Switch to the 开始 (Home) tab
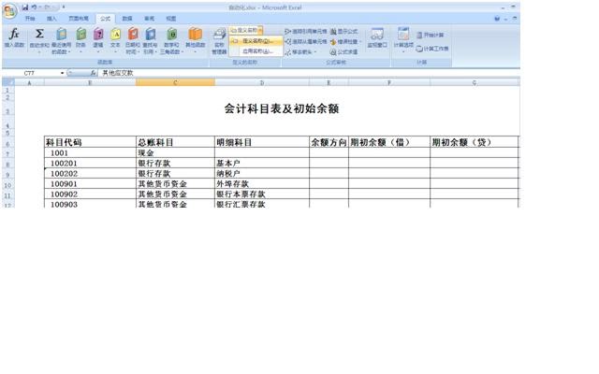The image size is (599, 374). tap(30, 19)
